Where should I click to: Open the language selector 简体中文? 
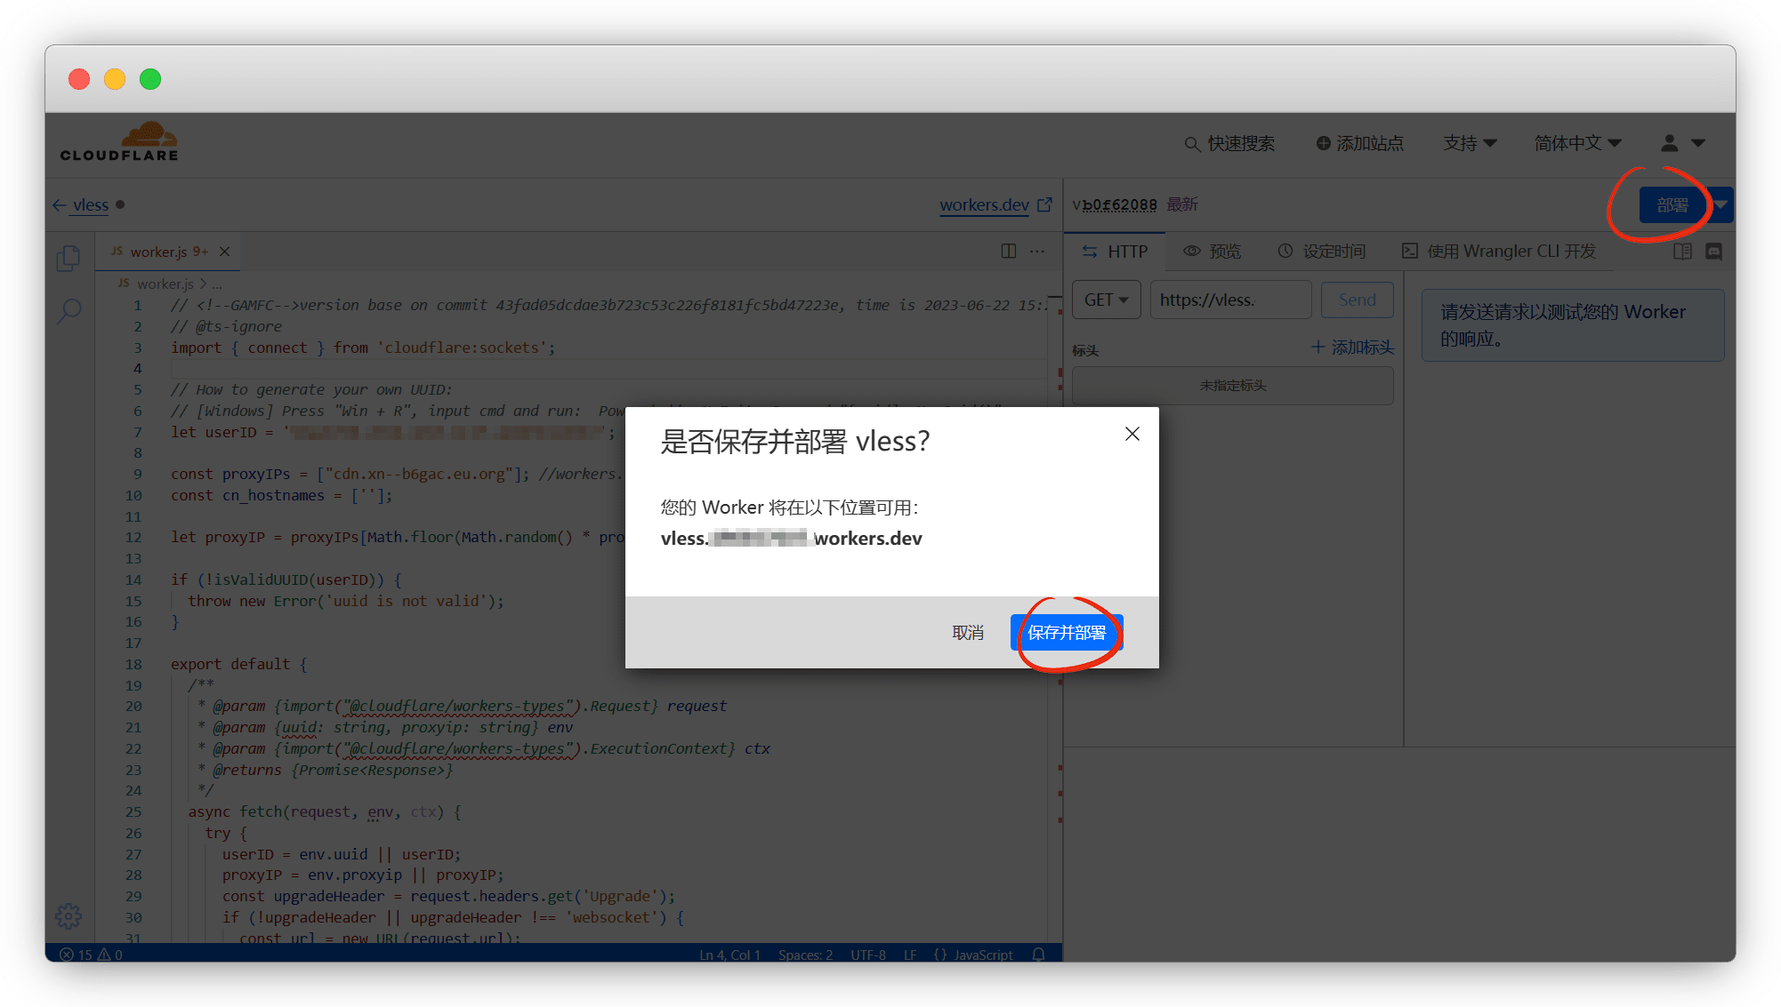click(x=1577, y=143)
